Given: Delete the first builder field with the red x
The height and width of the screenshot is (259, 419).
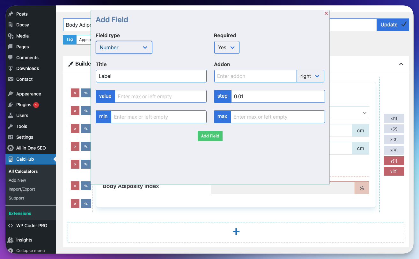Looking at the screenshot, I should point(75,93).
